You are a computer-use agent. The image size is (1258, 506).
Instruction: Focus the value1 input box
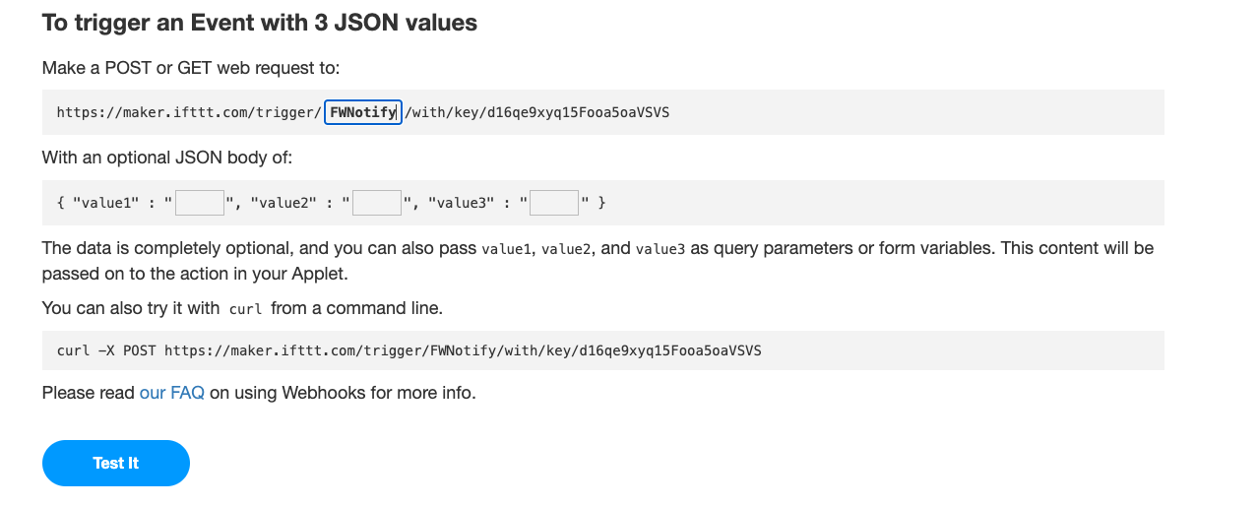point(200,203)
